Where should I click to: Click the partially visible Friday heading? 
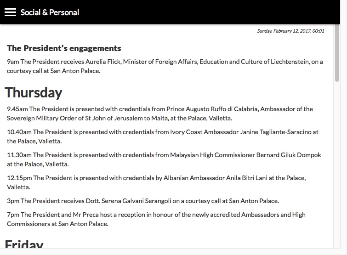(24, 244)
